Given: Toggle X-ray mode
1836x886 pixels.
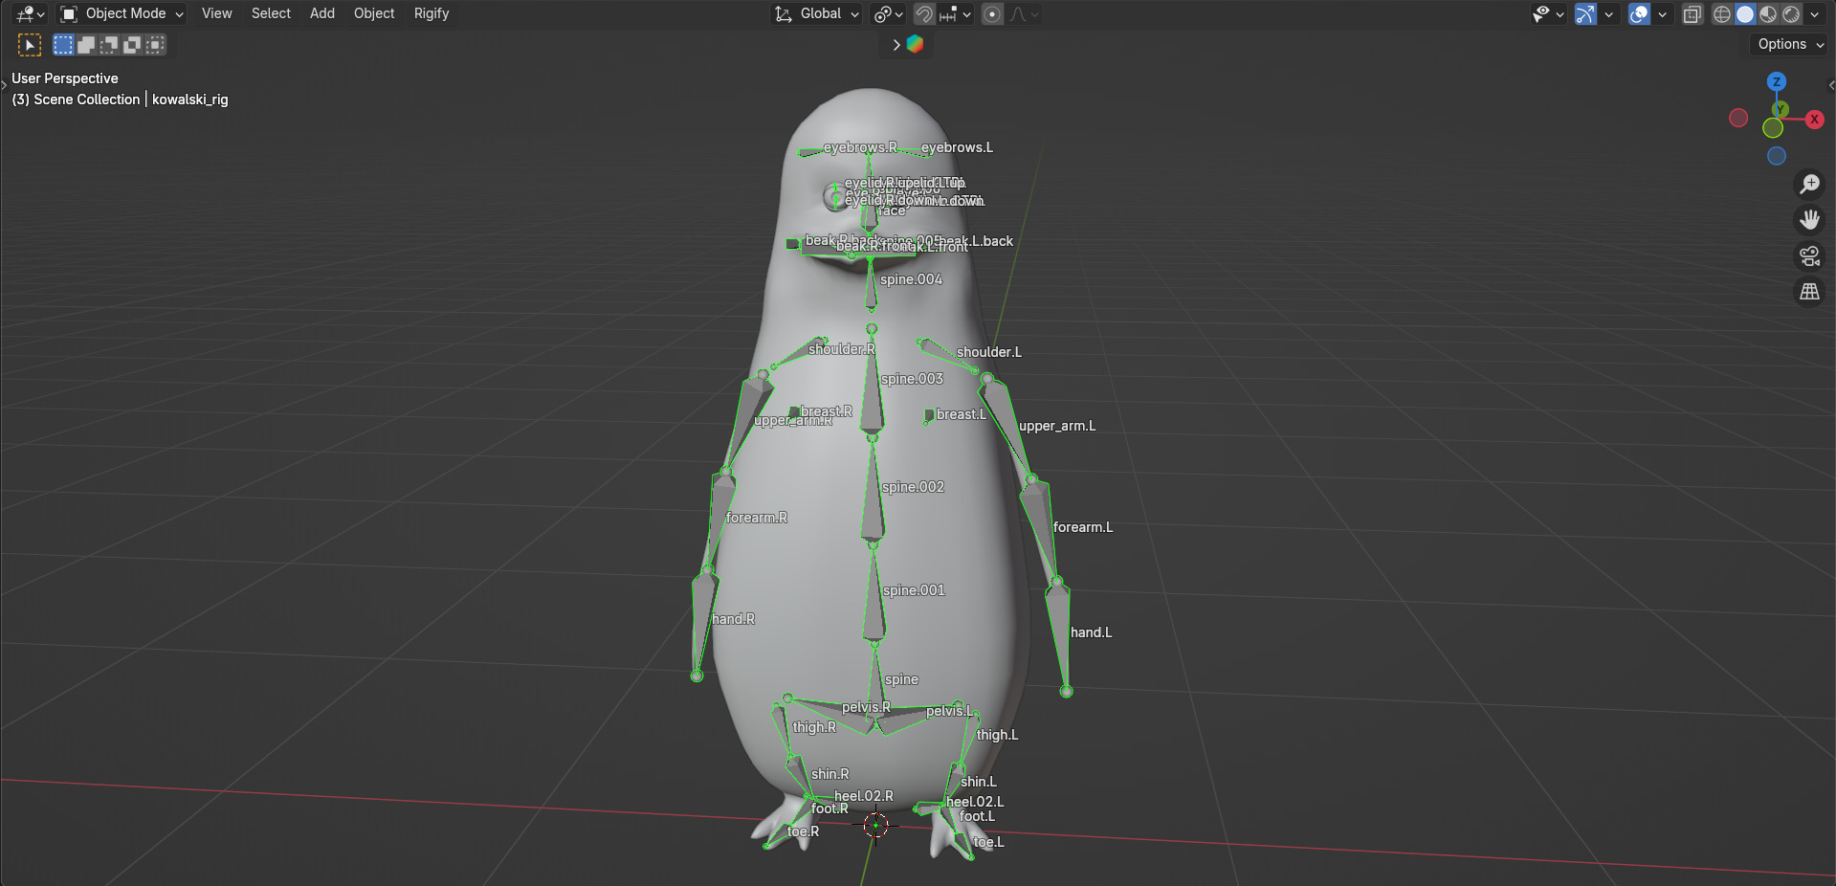Looking at the screenshot, I should (1692, 13).
